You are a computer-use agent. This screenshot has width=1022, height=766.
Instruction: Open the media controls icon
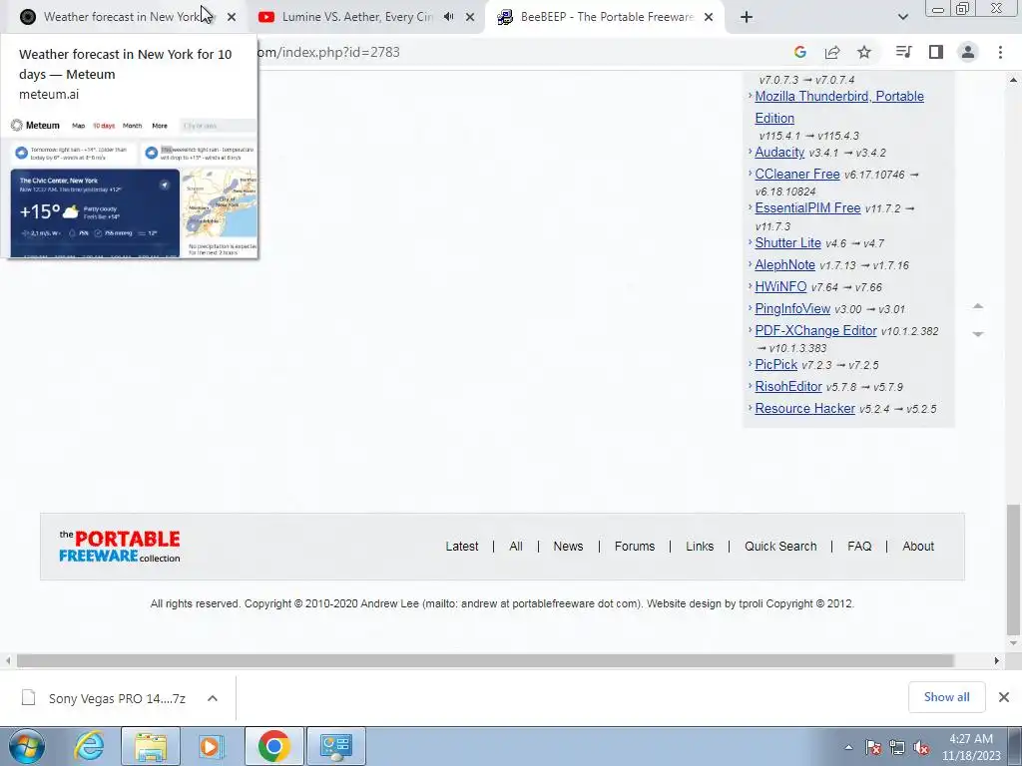click(903, 52)
